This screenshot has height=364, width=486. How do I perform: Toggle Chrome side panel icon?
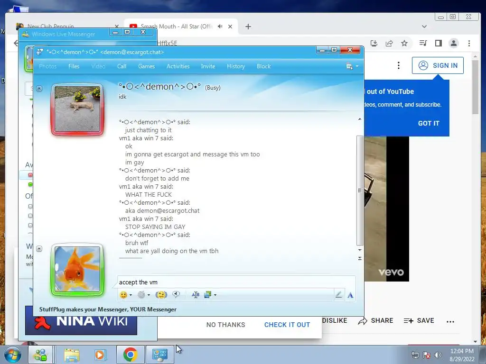tap(438, 43)
